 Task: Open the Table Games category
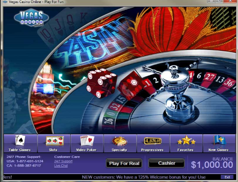21,143
